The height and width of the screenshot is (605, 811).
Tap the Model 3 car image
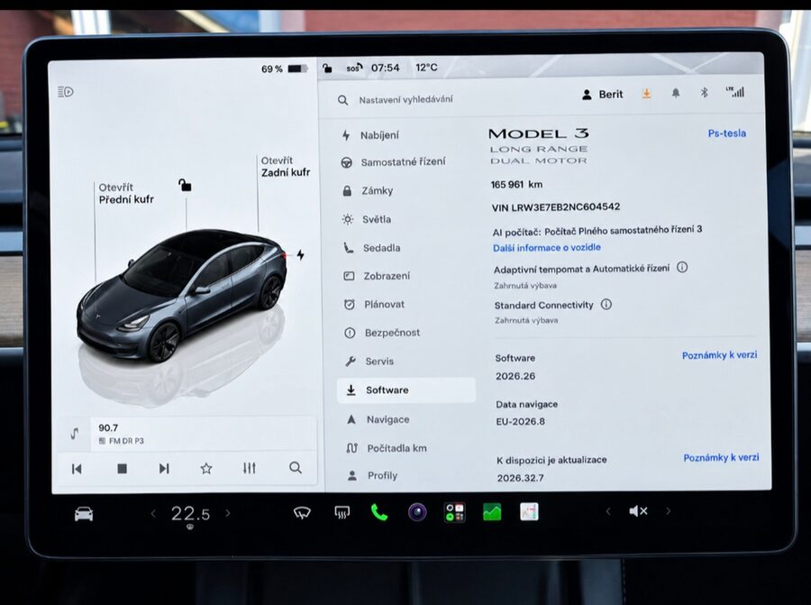[x=181, y=295]
